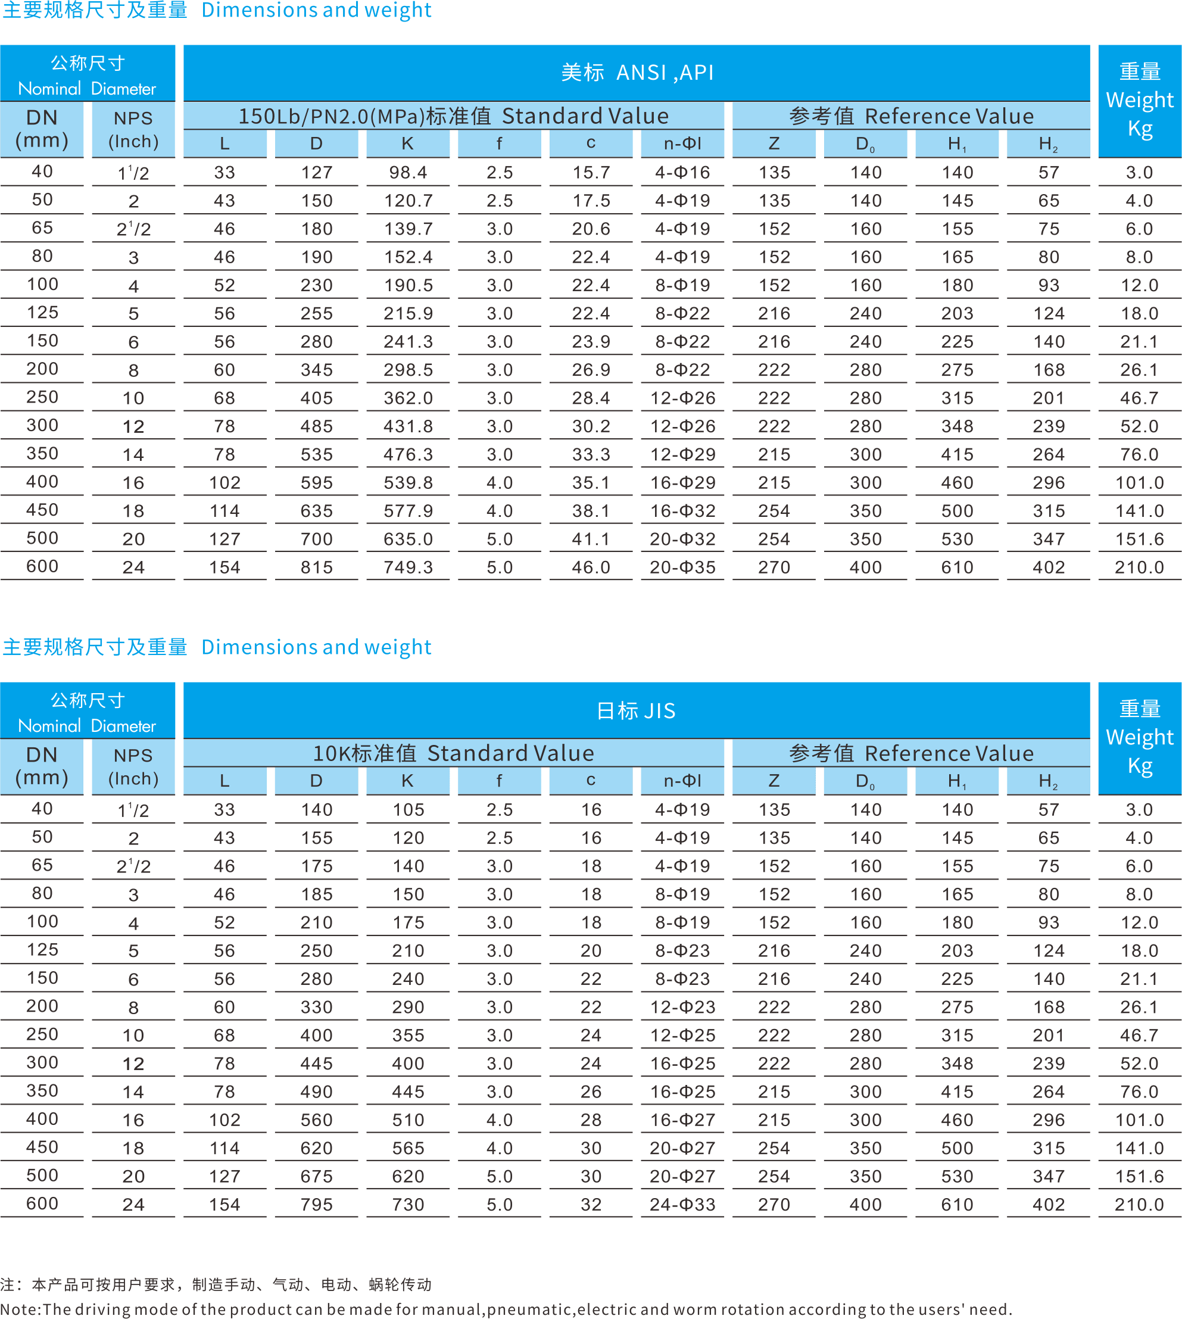The width and height of the screenshot is (1182, 1319).
Task: Click D value '815' in the ANSI table
Action: 316,567
